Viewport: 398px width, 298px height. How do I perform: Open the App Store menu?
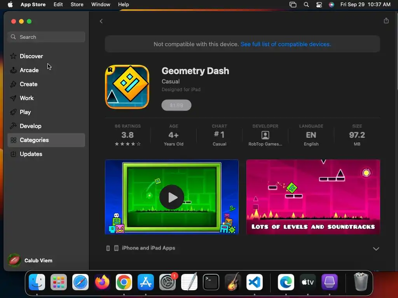coord(33,5)
